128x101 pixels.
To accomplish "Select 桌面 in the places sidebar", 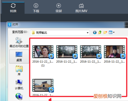I will (x=19, y=57).
